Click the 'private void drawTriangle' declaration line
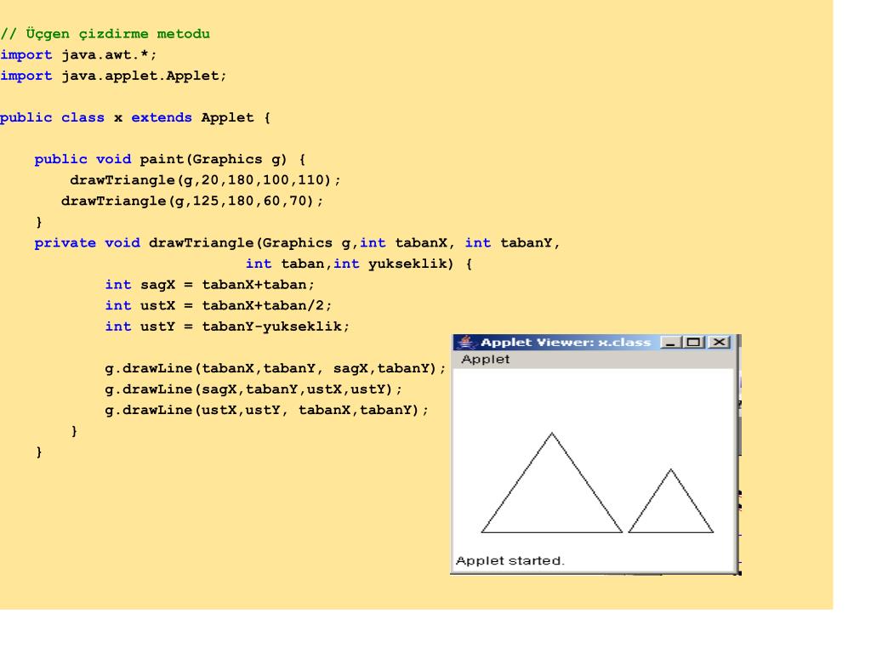The width and height of the screenshot is (871, 653). [297, 243]
